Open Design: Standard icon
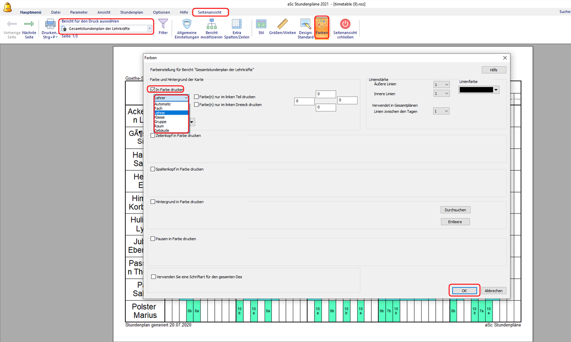571x342 pixels. pos(305,24)
